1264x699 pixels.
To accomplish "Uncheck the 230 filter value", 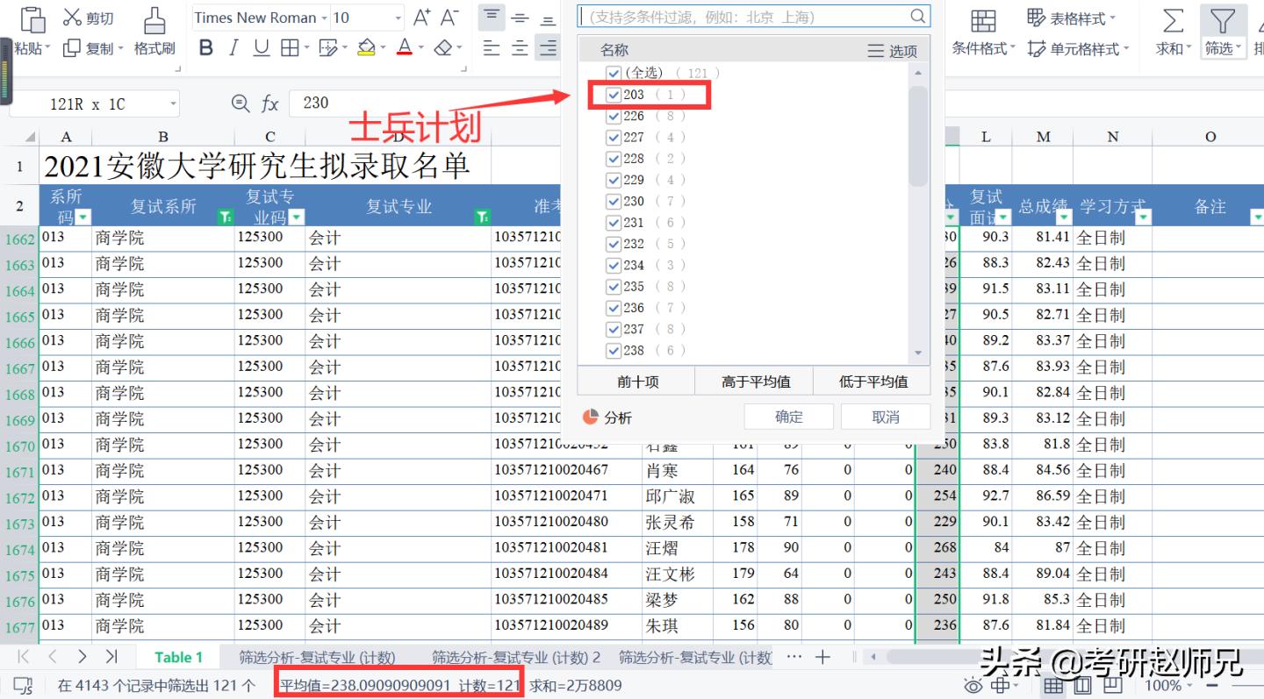I will click(614, 201).
